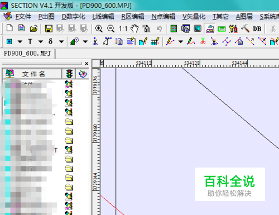Click the new blank file icon
This screenshot has height=215, width=279.
click(9, 28)
